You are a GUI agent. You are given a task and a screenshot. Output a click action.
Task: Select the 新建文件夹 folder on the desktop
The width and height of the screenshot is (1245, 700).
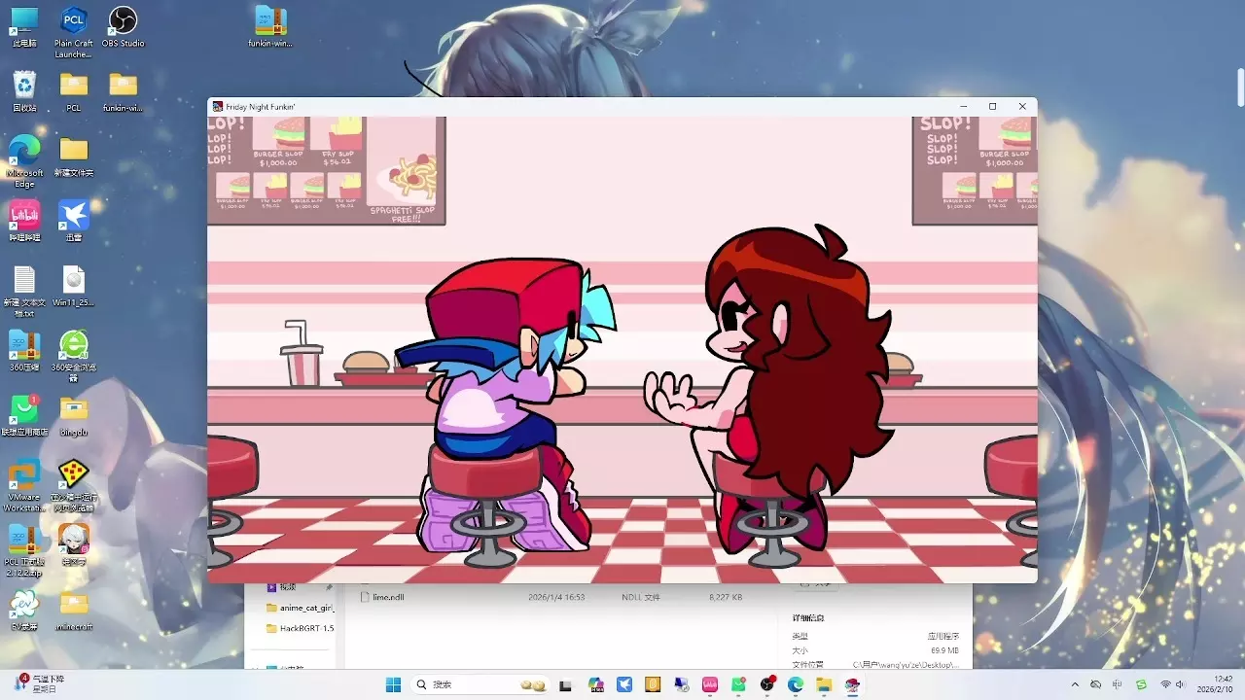(x=74, y=156)
